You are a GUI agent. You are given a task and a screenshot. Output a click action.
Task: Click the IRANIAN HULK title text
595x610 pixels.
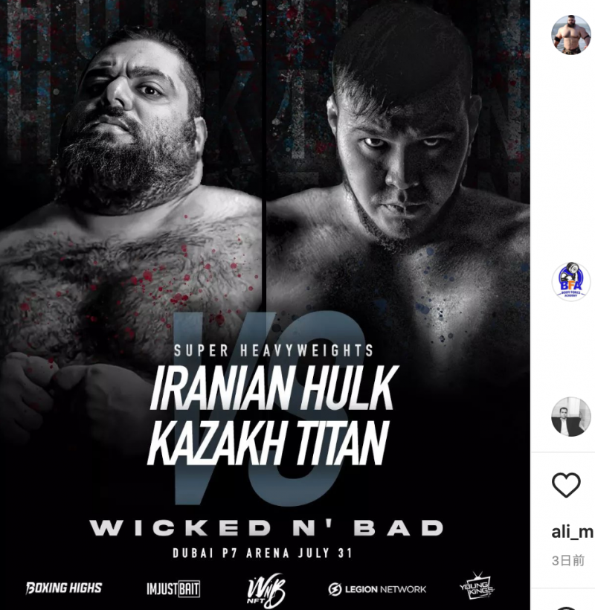(274, 388)
